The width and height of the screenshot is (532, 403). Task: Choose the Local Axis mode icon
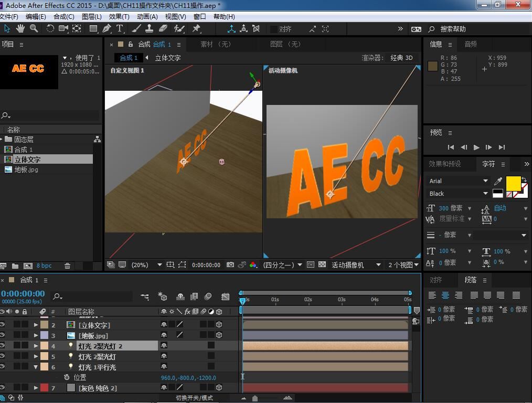coord(231,29)
